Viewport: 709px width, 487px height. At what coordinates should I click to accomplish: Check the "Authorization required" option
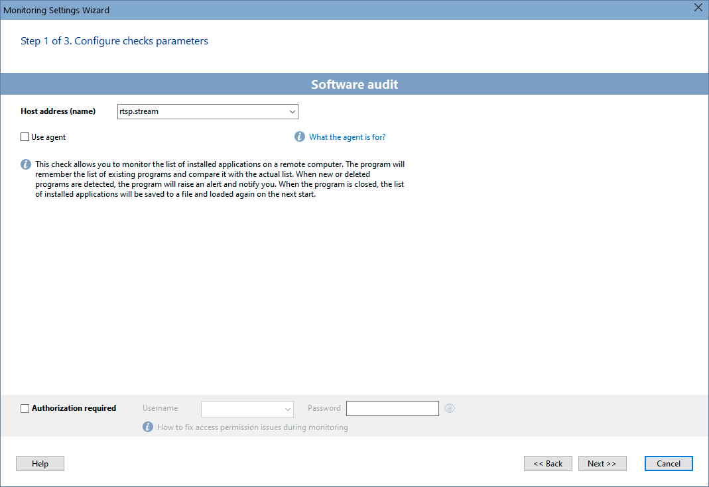[25, 408]
